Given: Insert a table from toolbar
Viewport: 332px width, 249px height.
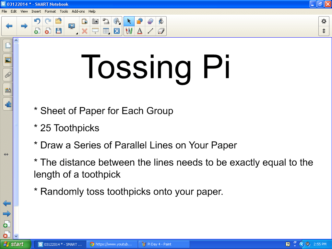Looking at the screenshot, I should (x=106, y=31).
